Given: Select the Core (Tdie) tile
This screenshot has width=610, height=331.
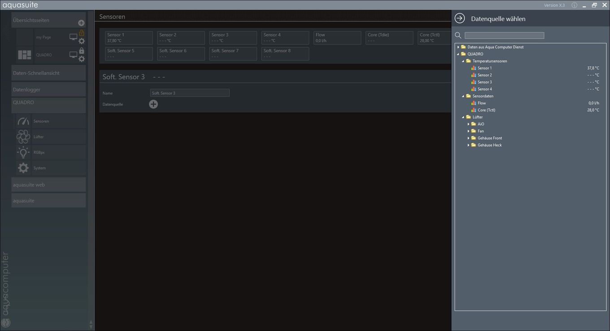Looking at the screenshot, I should pyautogui.click(x=389, y=38).
